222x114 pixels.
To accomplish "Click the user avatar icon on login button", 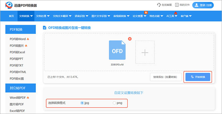I will coord(196,5).
